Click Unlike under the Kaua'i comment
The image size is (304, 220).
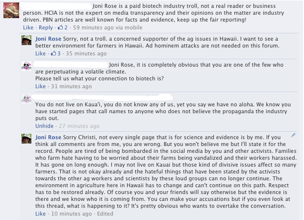tap(44, 126)
